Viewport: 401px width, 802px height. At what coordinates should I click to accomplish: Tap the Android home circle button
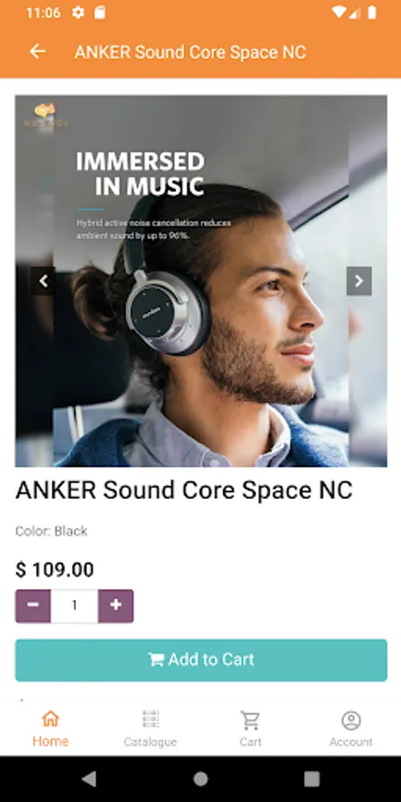200,779
